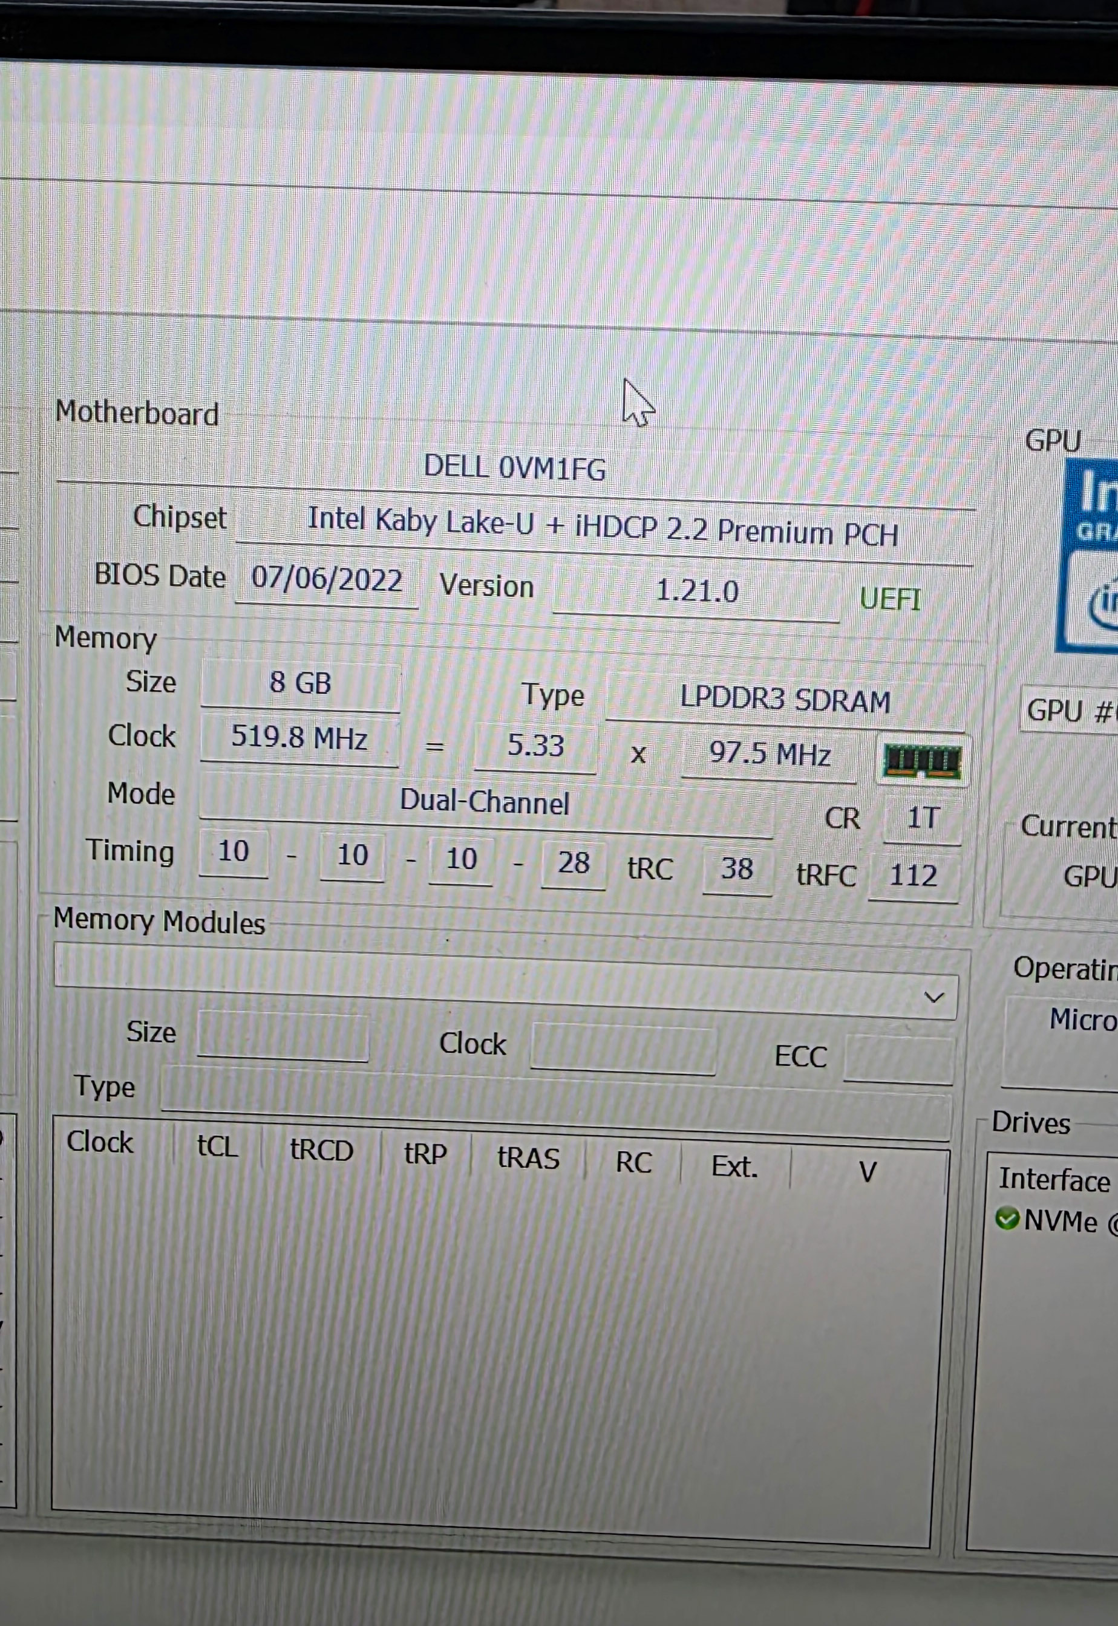The height and width of the screenshot is (1626, 1118).
Task: Click the Dual-Channel mode field
Action: tap(485, 802)
